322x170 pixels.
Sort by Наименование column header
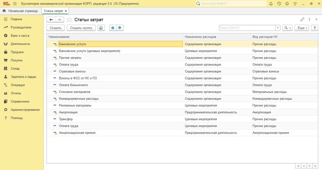[115, 37]
